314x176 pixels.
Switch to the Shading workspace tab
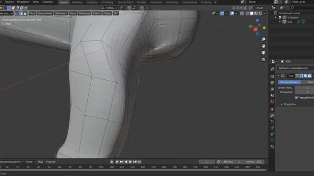(142, 2)
